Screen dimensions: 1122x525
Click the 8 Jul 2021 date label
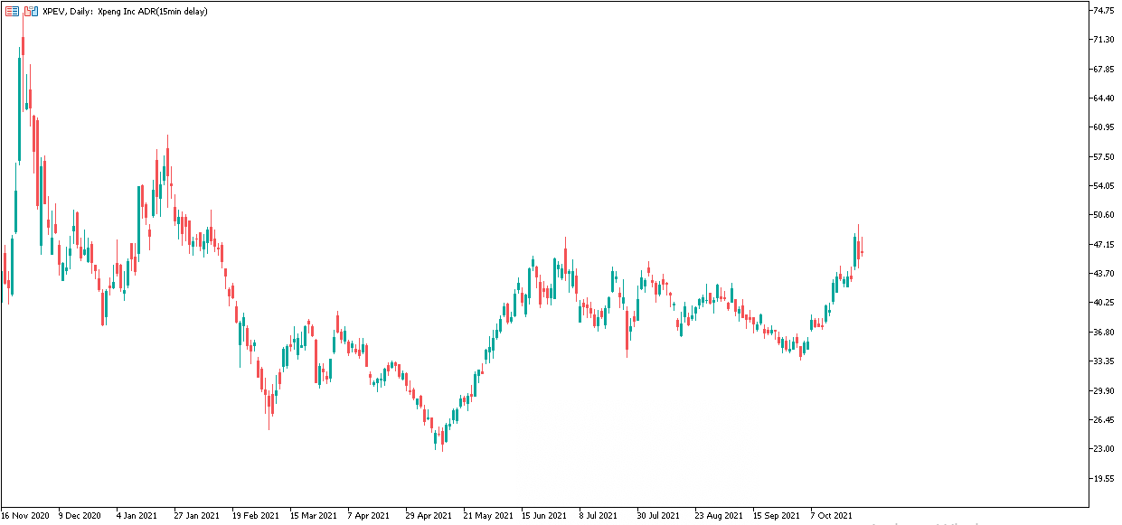599,516
